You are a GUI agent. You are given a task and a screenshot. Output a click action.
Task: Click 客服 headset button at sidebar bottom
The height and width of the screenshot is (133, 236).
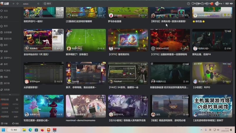tap(15, 123)
